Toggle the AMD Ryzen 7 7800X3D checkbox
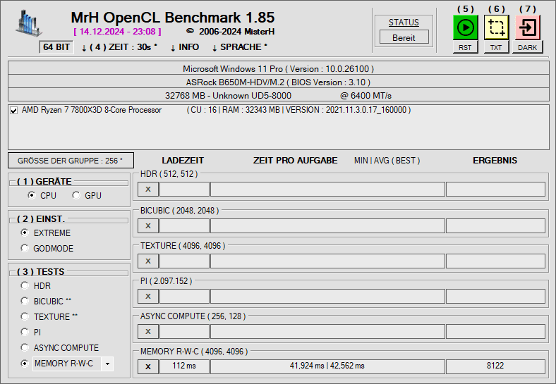This screenshot has width=556, height=384. (x=14, y=111)
